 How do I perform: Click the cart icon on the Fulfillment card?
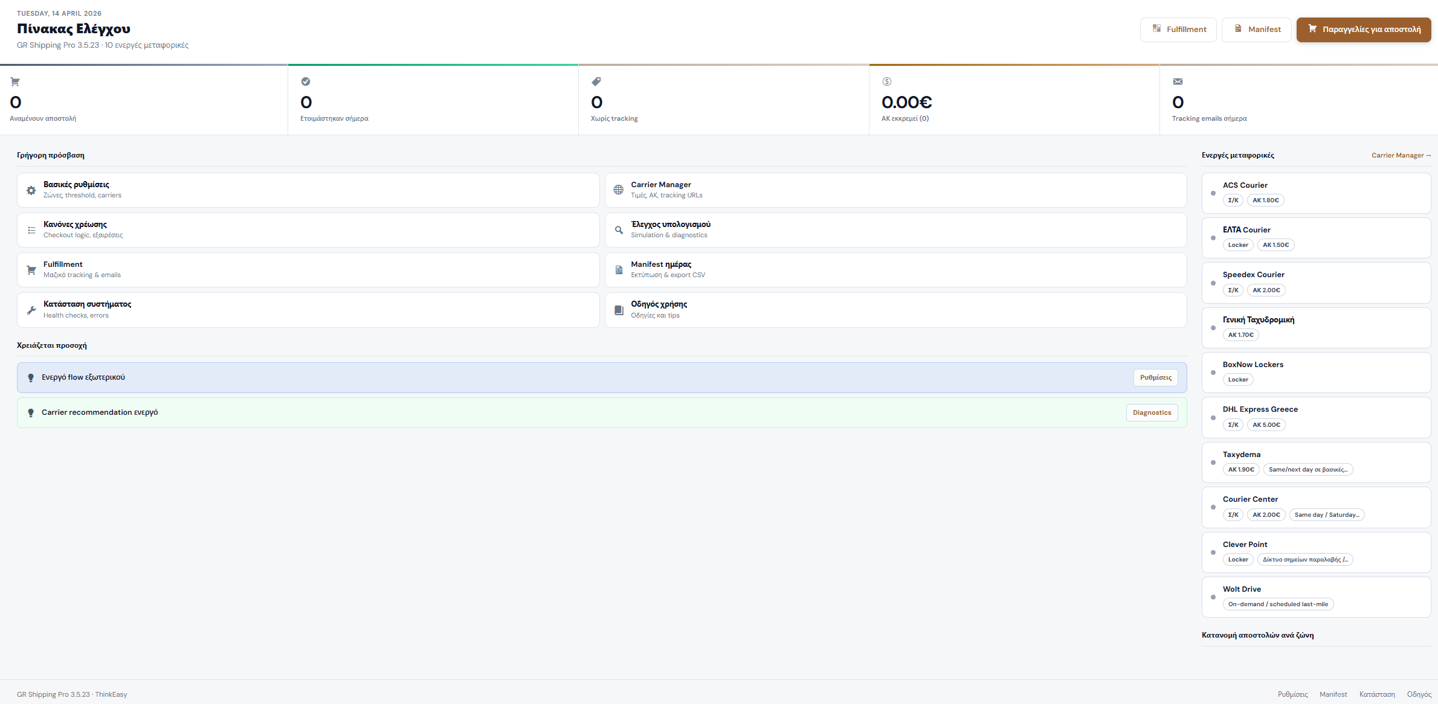tap(31, 269)
